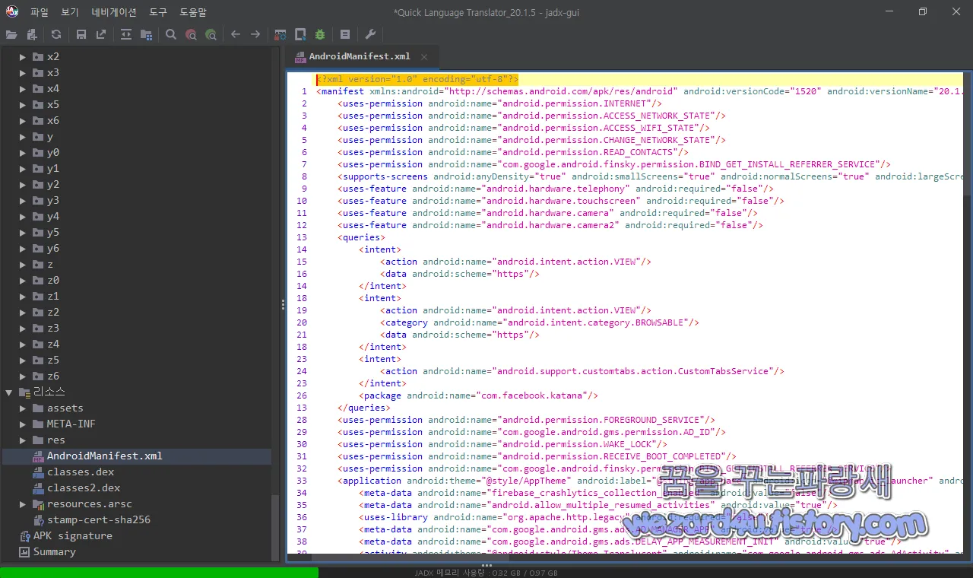973x578 pixels.
Task: Select the x3 package in tree
Action: tap(52, 73)
